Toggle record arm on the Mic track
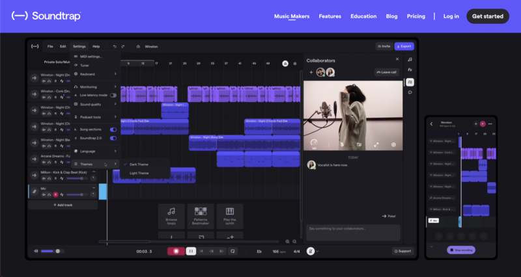Viewport: 521px width, 277px height. tap(55, 194)
